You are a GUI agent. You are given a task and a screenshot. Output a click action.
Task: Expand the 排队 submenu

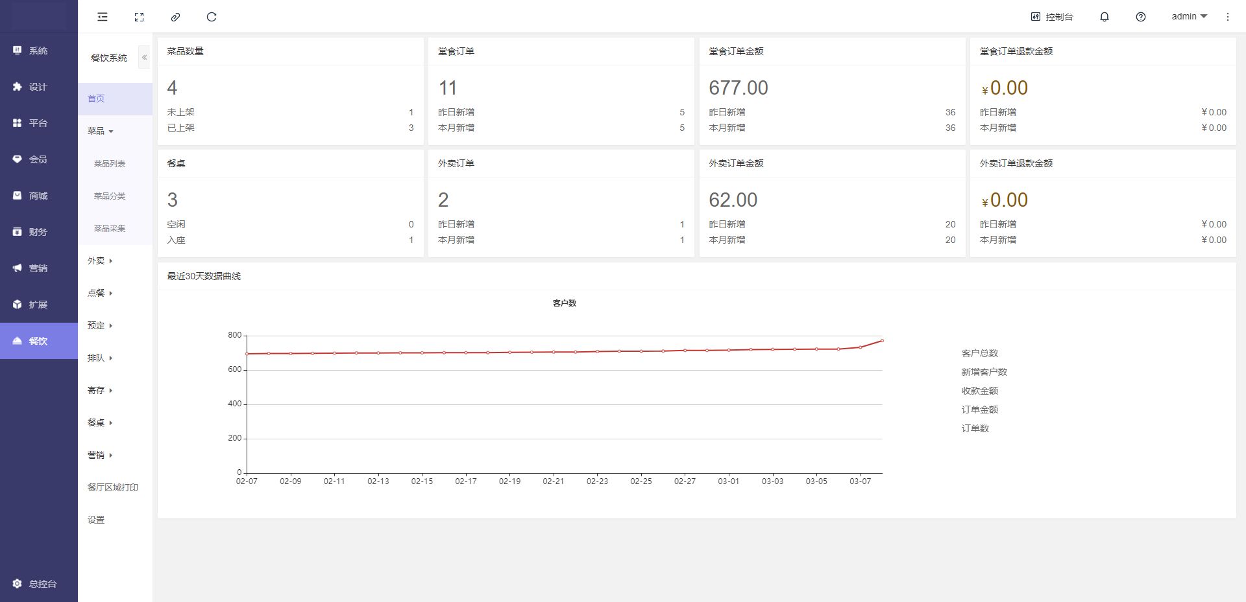pyautogui.click(x=100, y=358)
